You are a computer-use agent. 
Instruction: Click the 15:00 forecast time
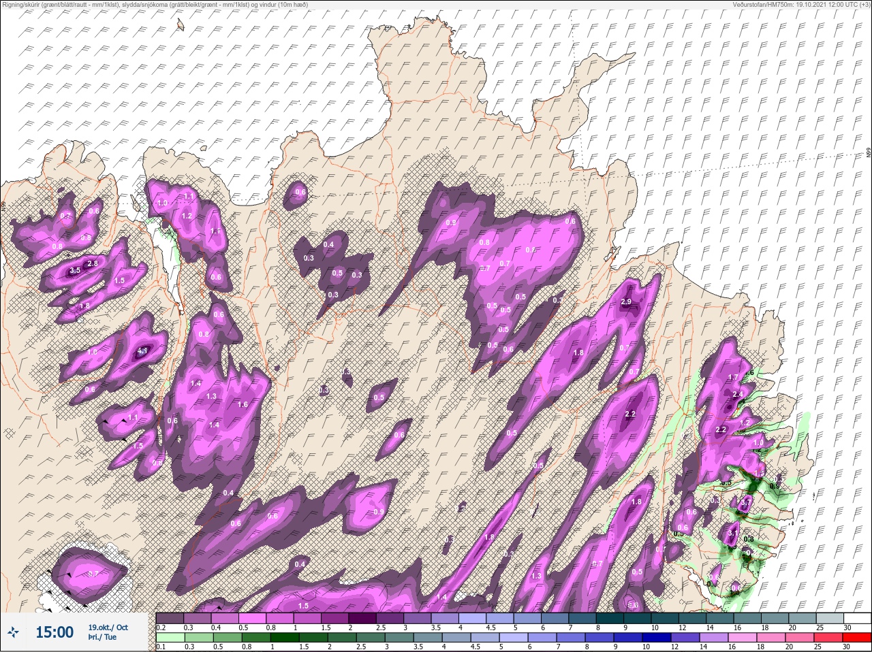[x=54, y=632]
